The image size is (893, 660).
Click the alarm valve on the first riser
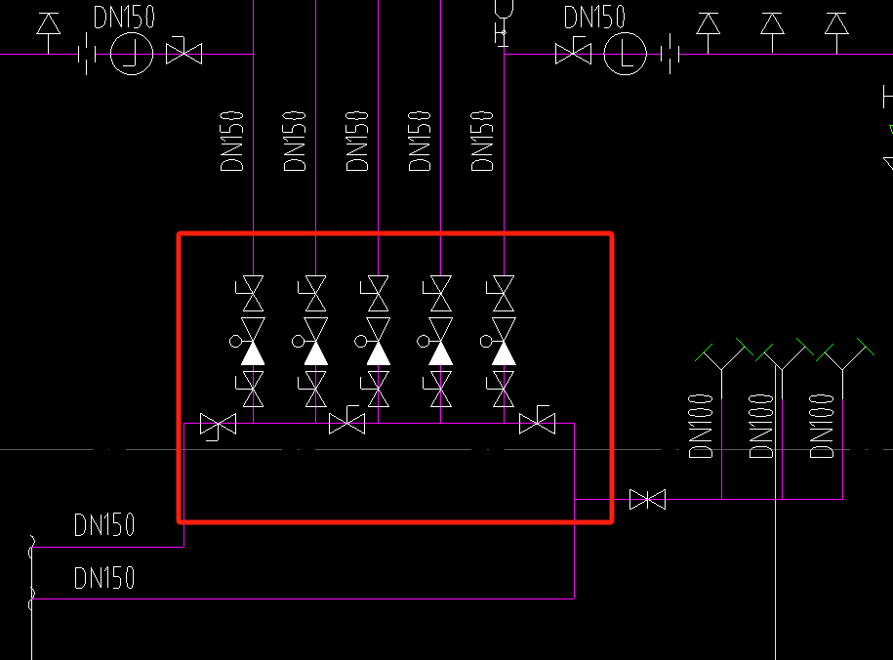(248, 342)
